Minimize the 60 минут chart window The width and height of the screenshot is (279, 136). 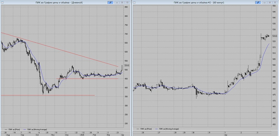click(x=264, y=2)
